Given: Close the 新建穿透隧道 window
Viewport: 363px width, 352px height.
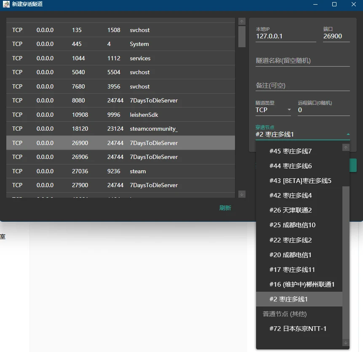Looking at the screenshot, I should (x=353, y=4).
